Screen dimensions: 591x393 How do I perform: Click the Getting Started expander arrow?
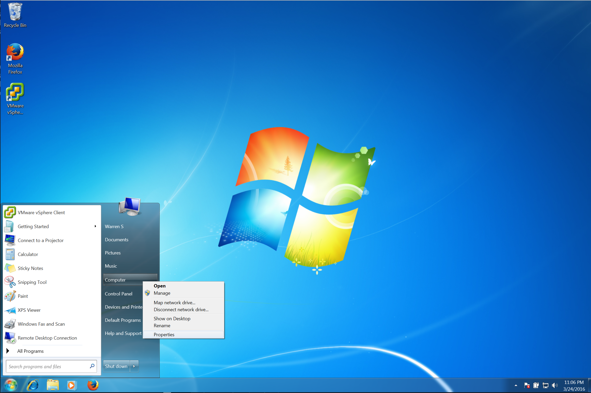(95, 226)
